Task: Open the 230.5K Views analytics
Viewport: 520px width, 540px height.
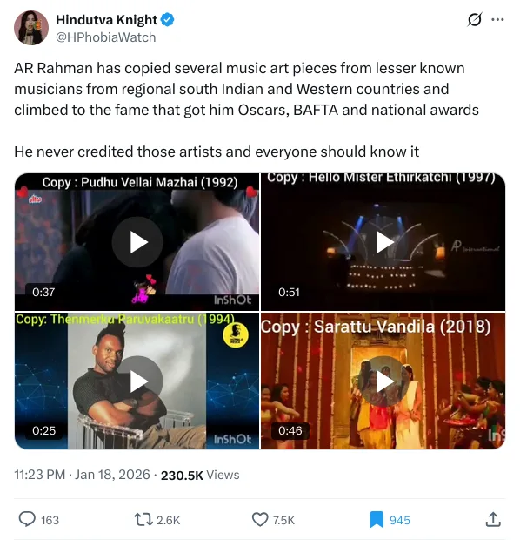Action: pyautogui.click(x=200, y=475)
